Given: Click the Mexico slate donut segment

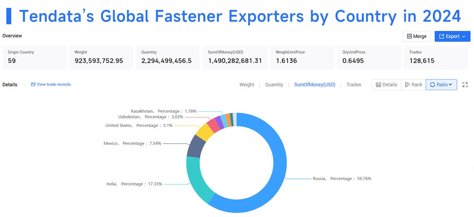Looking at the screenshot, I should 195,146.
